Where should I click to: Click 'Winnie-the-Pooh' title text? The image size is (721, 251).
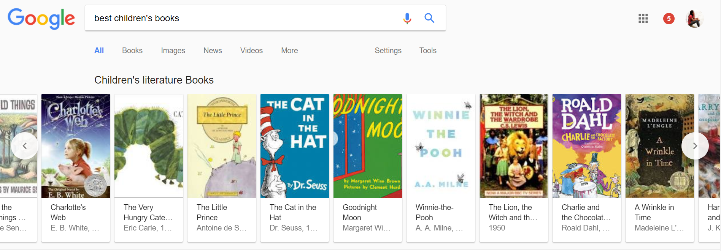point(435,212)
